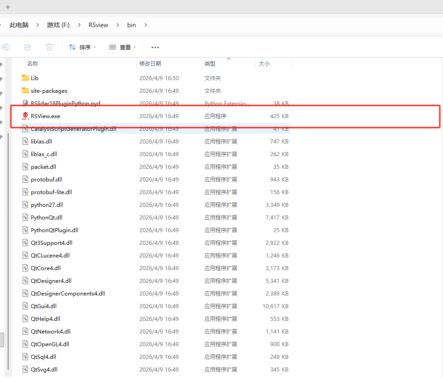Sort by the 类型 column header
The width and height of the screenshot is (443, 386).
(x=210, y=64)
